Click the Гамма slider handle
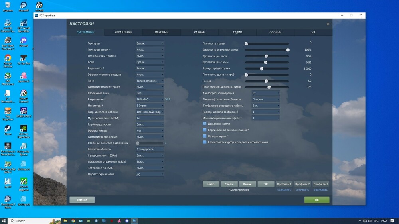 click(266, 81)
